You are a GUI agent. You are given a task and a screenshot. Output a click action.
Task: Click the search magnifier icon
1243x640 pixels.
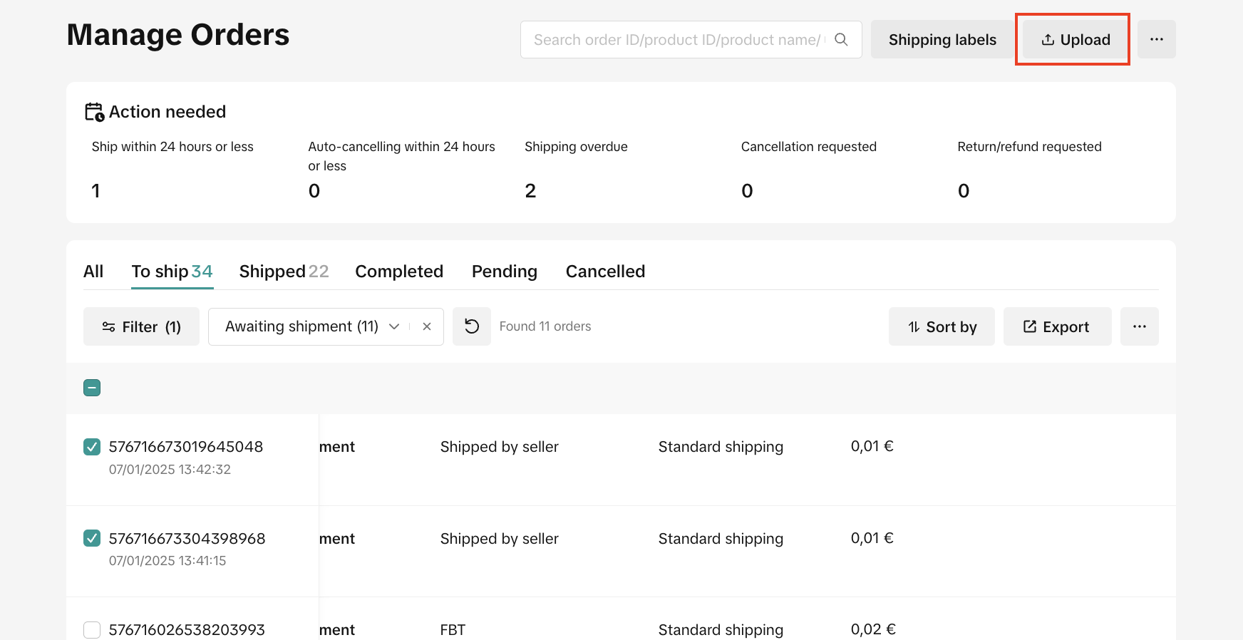pos(841,40)
